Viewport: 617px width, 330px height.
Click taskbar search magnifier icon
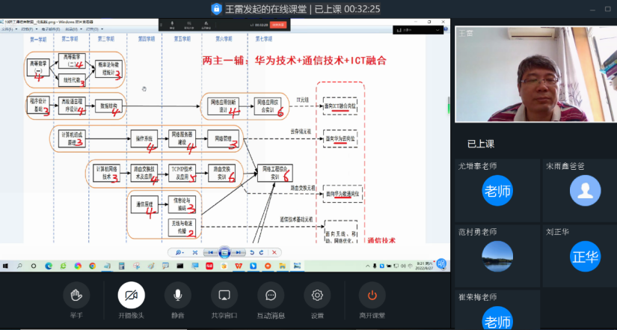coord(19,266)
